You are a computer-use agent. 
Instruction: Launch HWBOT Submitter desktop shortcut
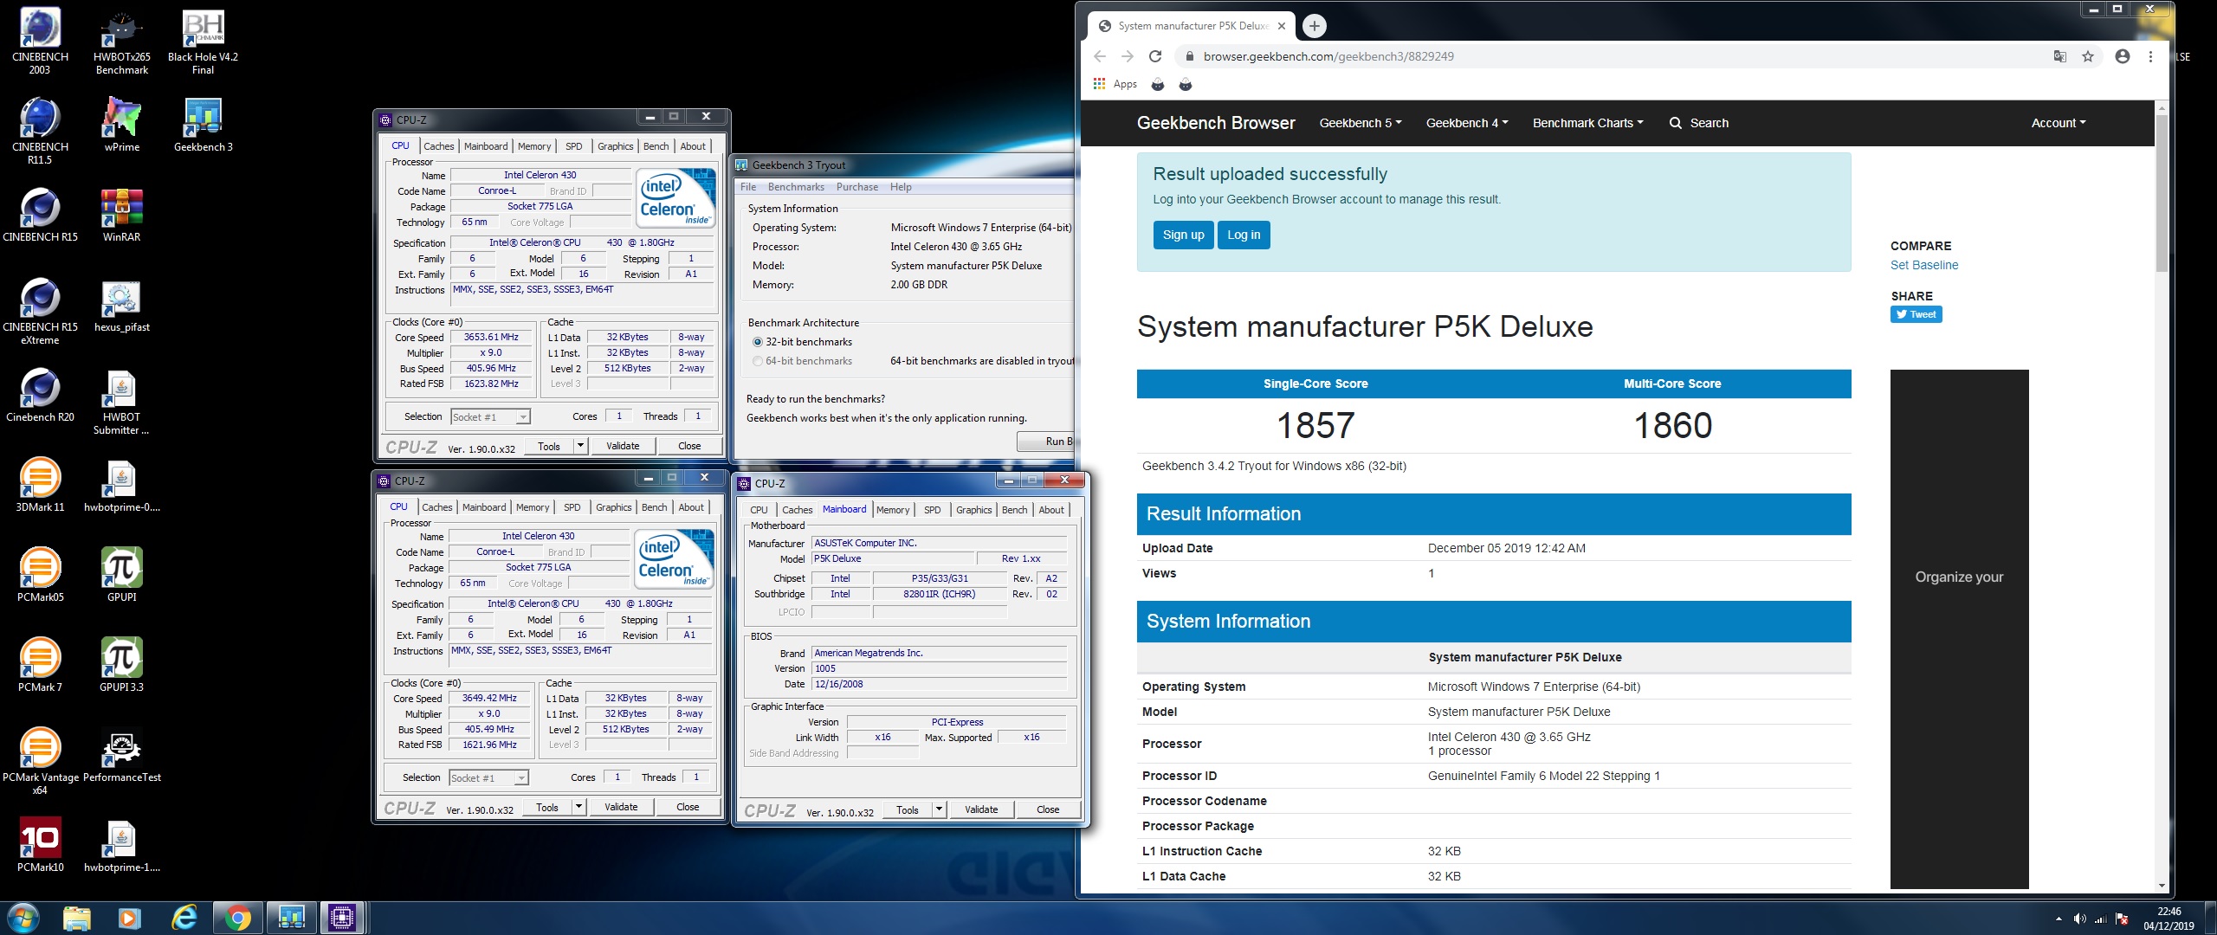pyautogui.click(x=121, y=402)
